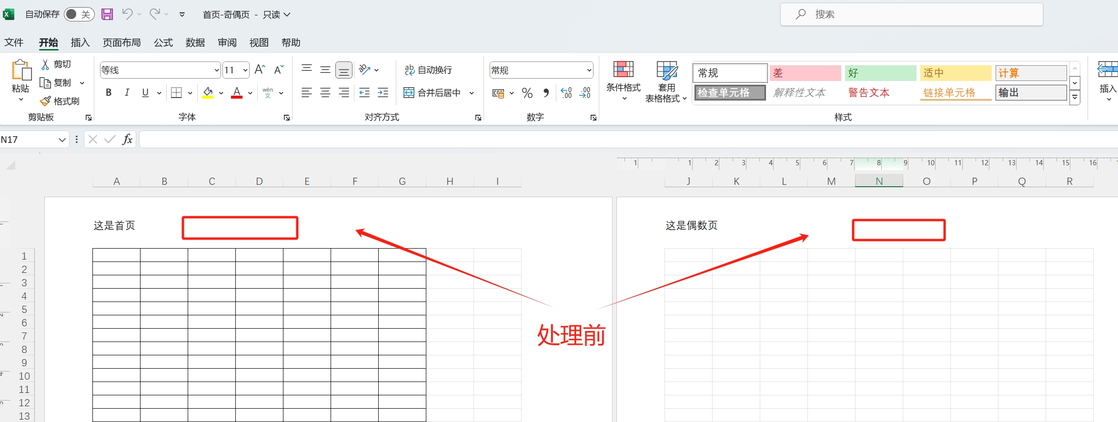Toggle Bold formatting

(x=109, y=92)
